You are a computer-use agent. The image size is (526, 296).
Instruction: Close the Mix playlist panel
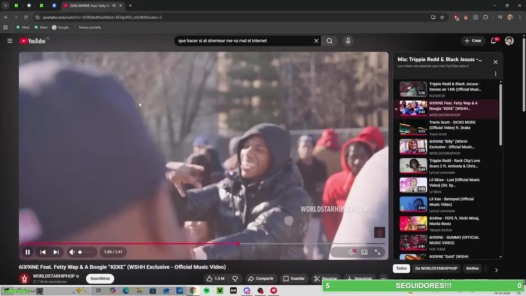(x=496, y=62)
